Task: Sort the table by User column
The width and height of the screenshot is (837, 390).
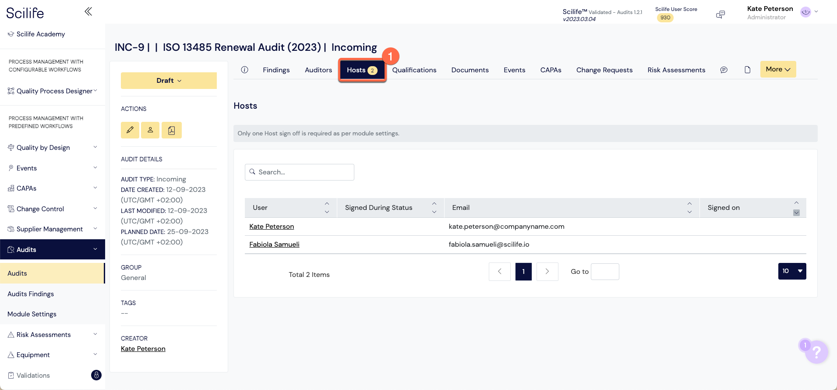Action: pos(327,208)
